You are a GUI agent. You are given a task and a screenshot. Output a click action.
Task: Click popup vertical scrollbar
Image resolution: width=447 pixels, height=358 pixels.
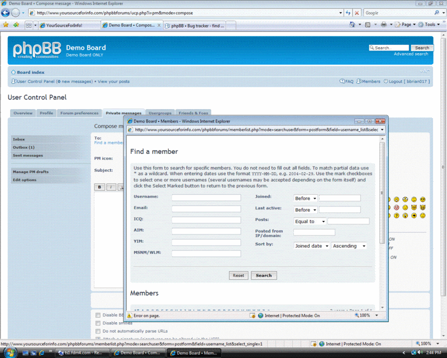tap(382, 192)
